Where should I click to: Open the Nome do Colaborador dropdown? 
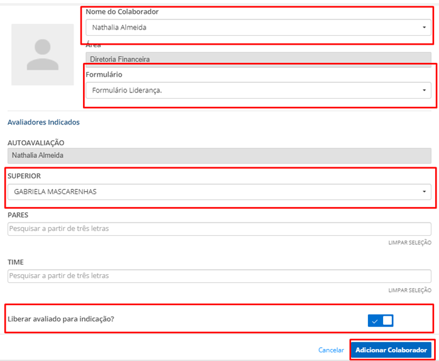(x=258, y=28)
